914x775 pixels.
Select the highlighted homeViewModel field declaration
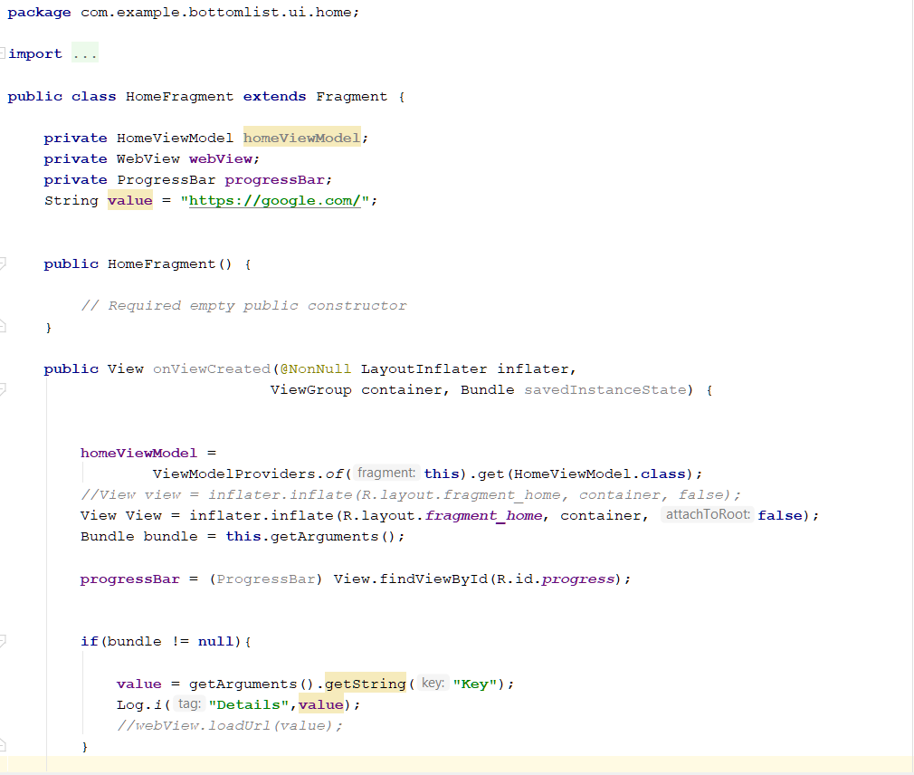pyautogui.click(x=302, y=138)
